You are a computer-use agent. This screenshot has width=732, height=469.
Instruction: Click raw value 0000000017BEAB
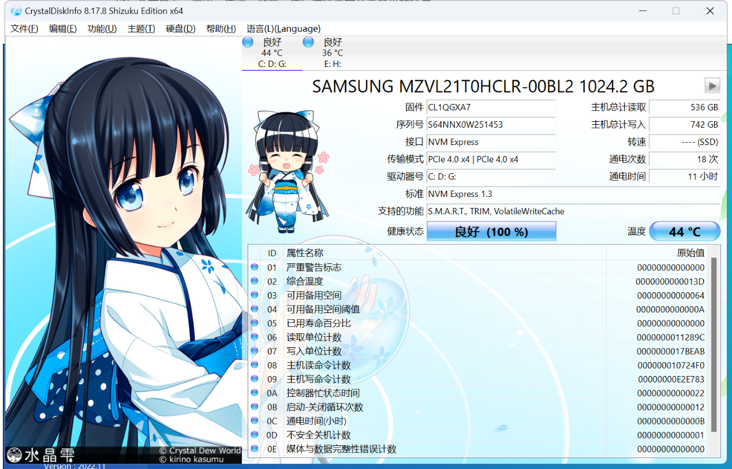tap(670, 351)
